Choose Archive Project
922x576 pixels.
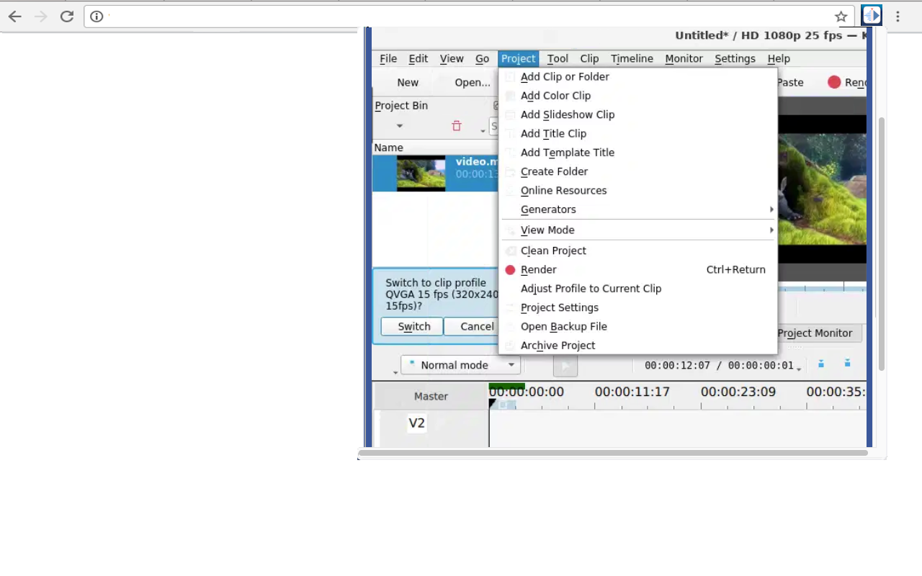(637, 346)
